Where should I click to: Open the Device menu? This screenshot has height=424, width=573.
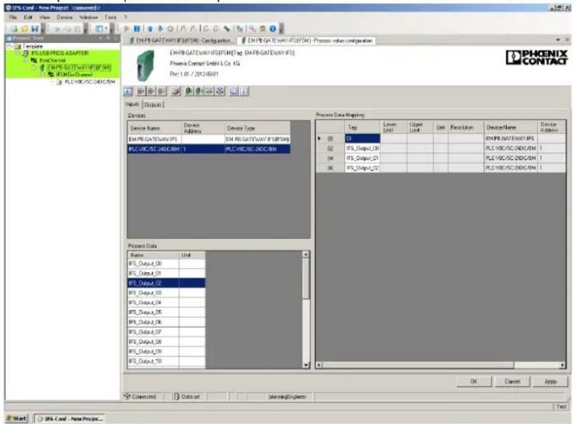[x=64, y=17]
